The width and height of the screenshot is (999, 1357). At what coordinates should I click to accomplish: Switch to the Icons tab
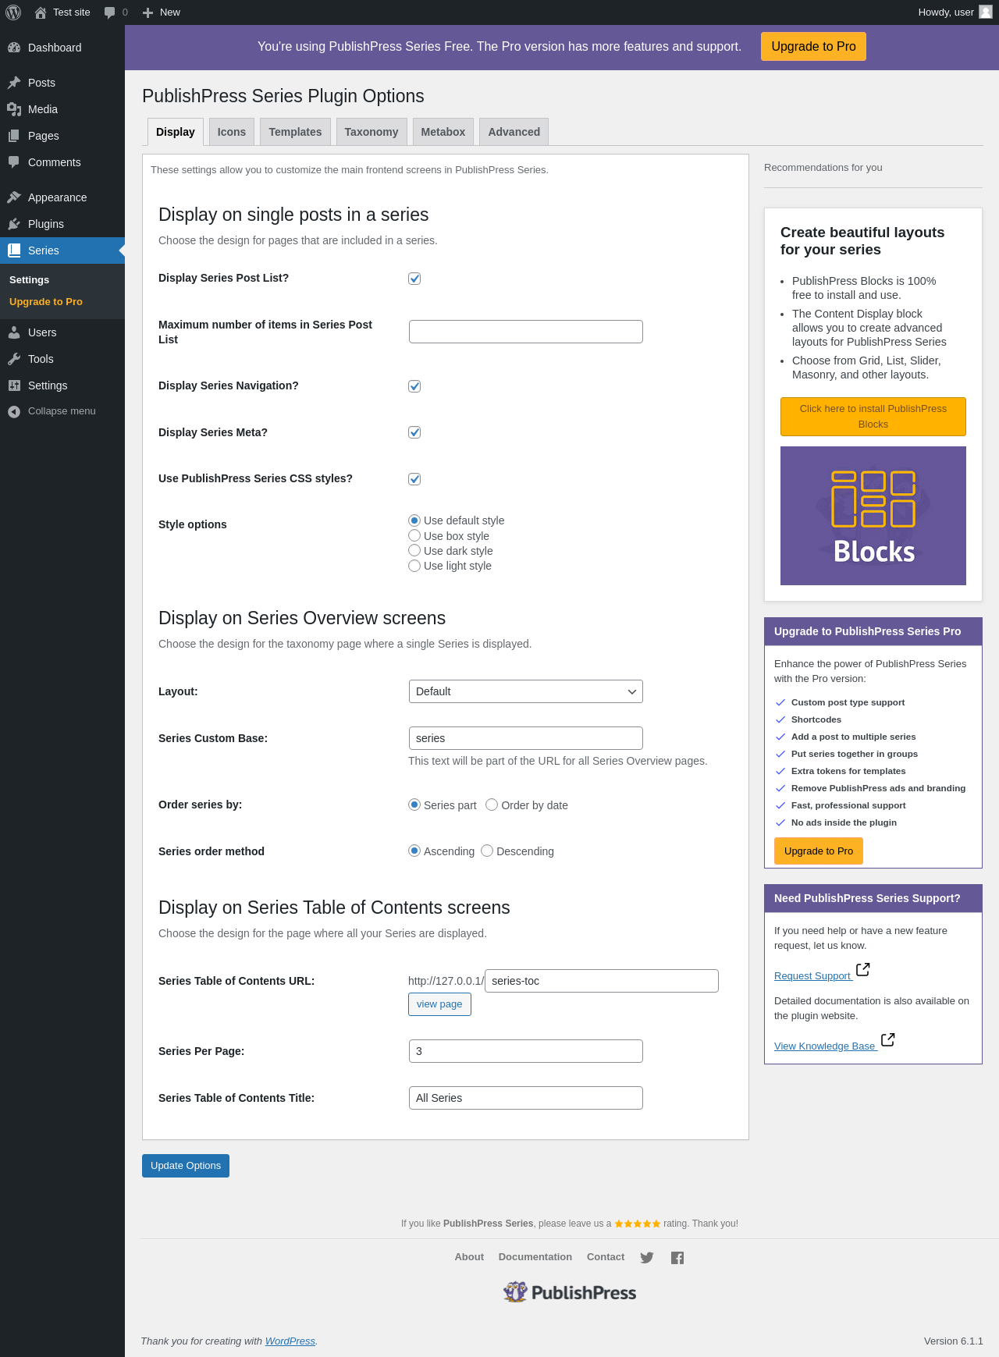pyautogui.click(x=232, y=132)
